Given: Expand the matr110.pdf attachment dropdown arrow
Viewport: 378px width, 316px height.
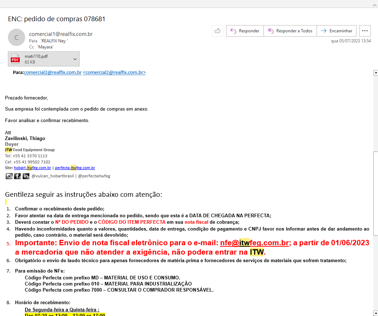Looking at the screenshot, I should pyautogui.click(x=75, y=59).
